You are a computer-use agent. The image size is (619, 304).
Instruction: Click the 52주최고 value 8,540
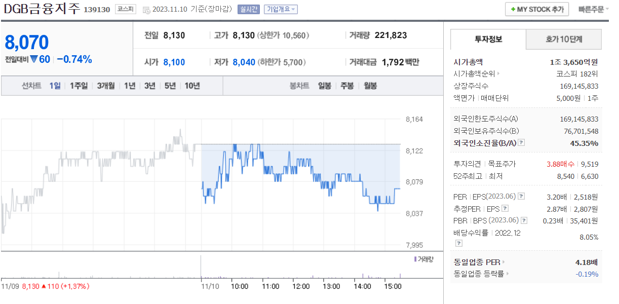565,176
